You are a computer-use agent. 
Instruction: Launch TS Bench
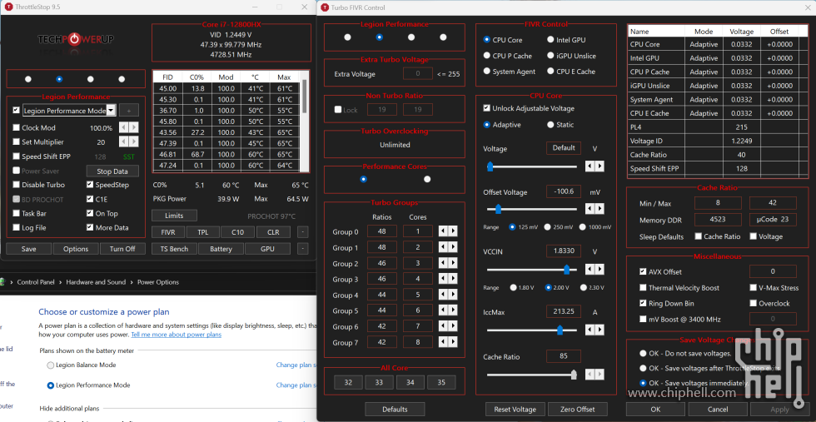(x=174, y=249)
